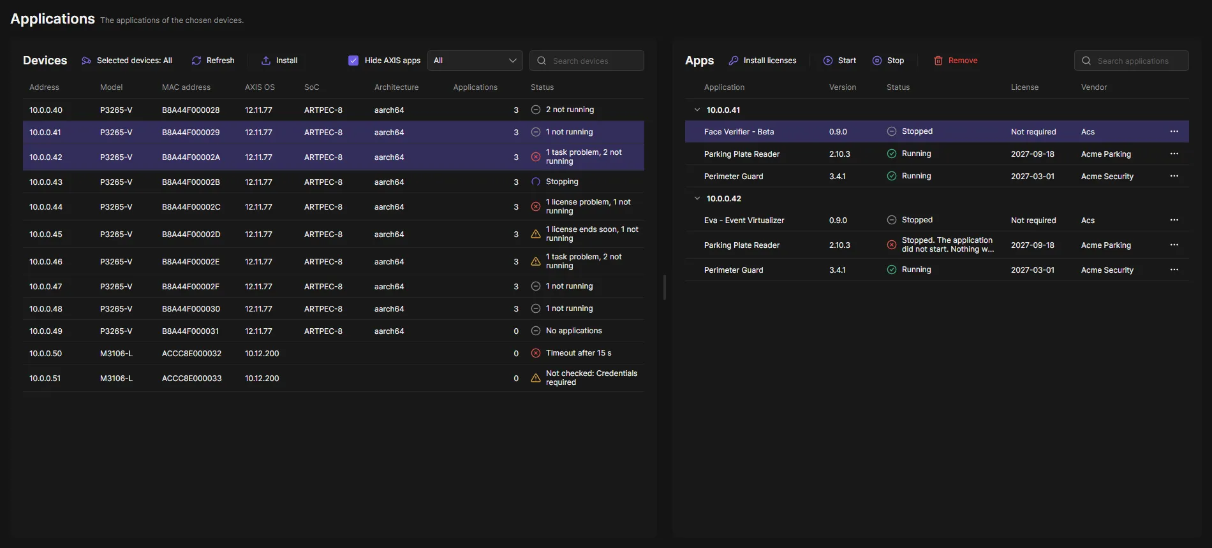Click the timeout error icon for 10.0.0.50
1212x548 pixels.
(x=536, y=353)
